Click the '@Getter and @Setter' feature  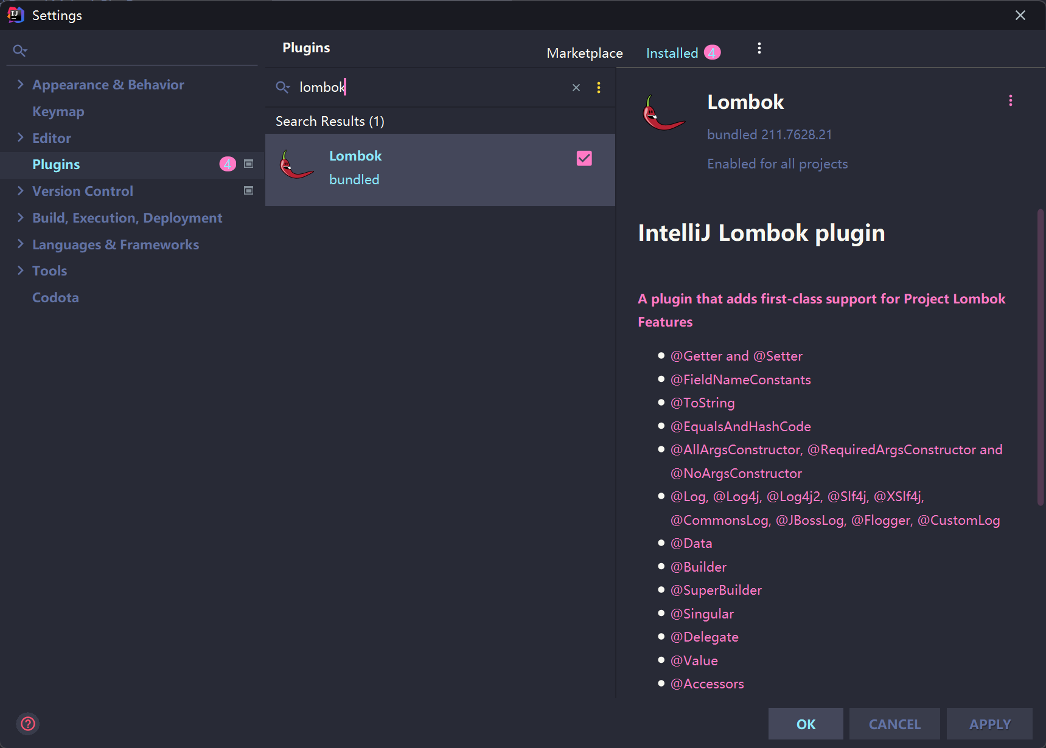pos(736,356)
